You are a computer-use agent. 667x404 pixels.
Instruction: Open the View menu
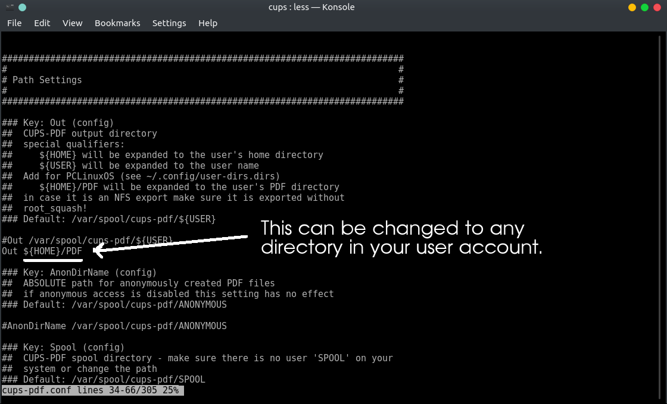(72, 23)
